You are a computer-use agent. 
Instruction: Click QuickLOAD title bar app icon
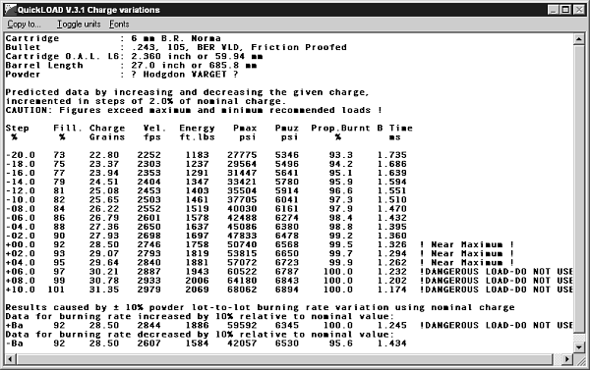[x=11, y=10]
